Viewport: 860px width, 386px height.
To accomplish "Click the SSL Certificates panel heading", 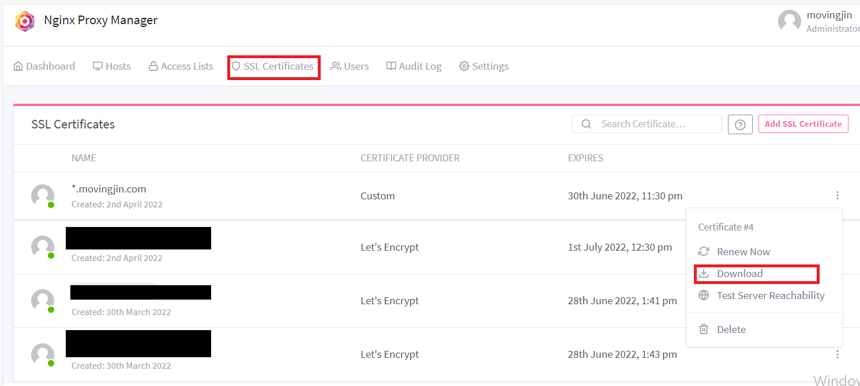I will click(73, 124).
